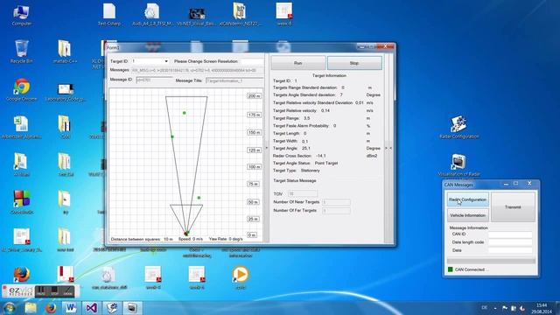The width and height of the screenshot is (560, 315).
Task: Launch the Google Chrome desktop shortcut
Action: 21,90
